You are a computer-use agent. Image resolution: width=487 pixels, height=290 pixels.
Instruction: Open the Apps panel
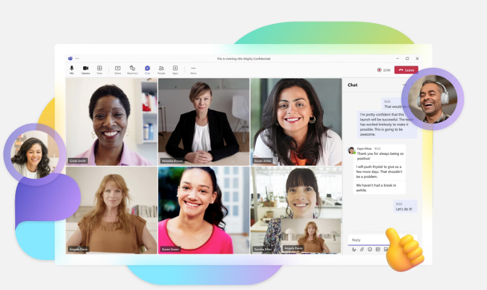pos(175,69)
